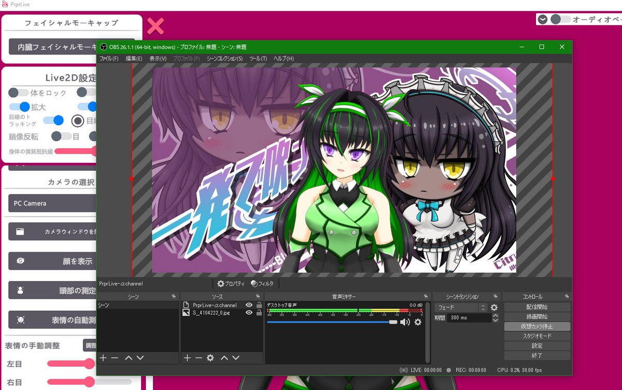Click the 配信開始 button
The height and width of the screenshot is (390, 622).
(x=537, y=307)
